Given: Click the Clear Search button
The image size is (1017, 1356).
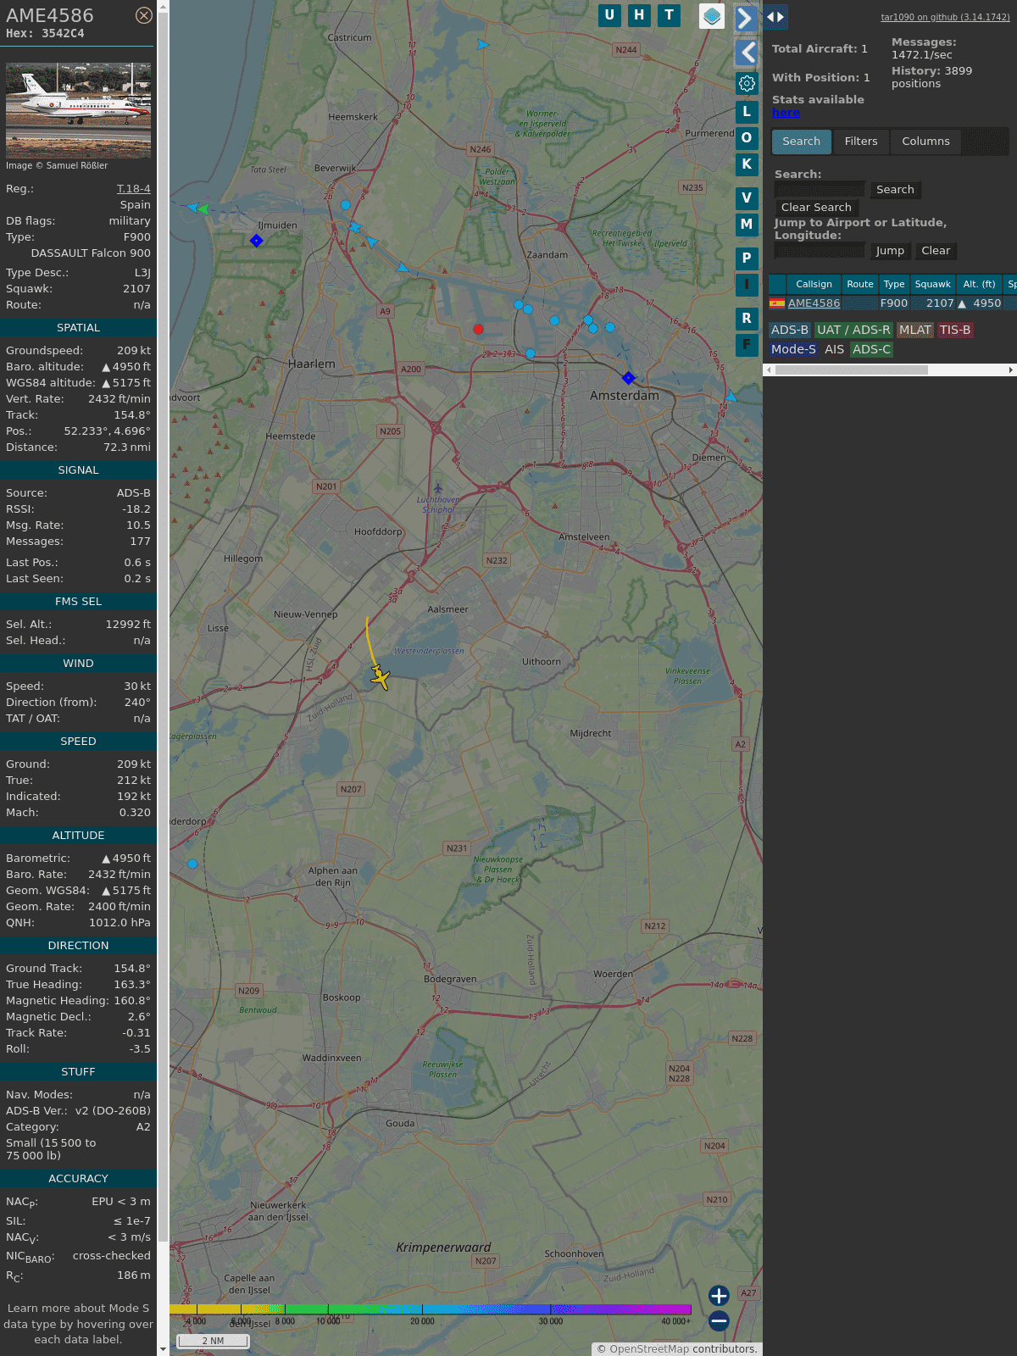Looking at the screenshot, I should [816, 208].
